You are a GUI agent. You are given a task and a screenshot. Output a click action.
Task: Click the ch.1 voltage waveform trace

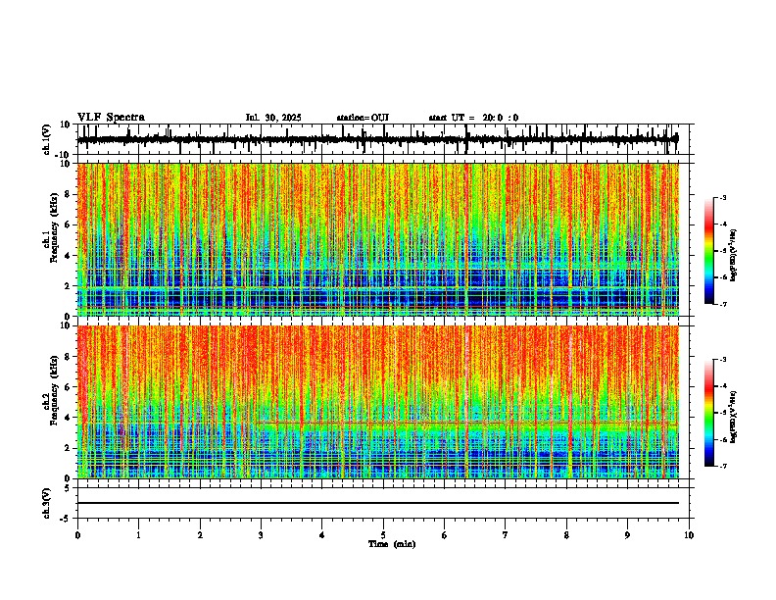(x=377, y=139)
